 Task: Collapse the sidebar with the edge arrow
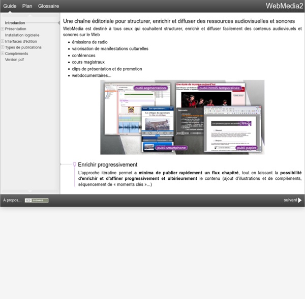click(59, 23)
